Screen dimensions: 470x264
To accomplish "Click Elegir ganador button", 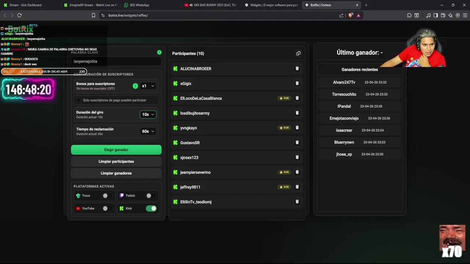I will coord(116,150).
